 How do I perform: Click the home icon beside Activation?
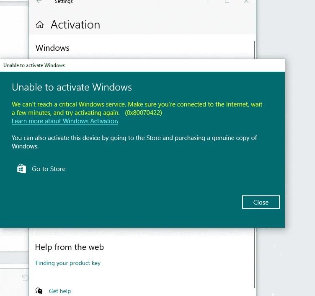click(40, 25)
